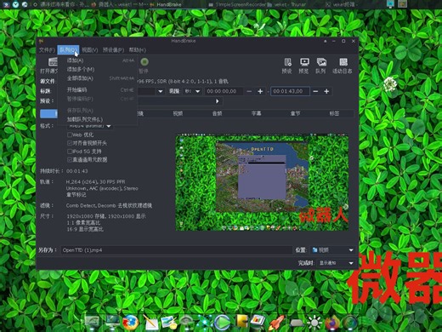442x332 pixels.
Task: Open the Presets menu
Action: click(113, 50)
